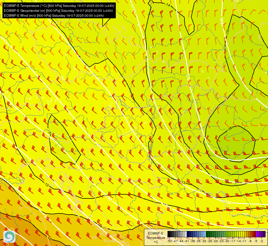Click the -32 legend tick label
The height and width of the screenshot is (246, 268).
[x=204, y=241]
